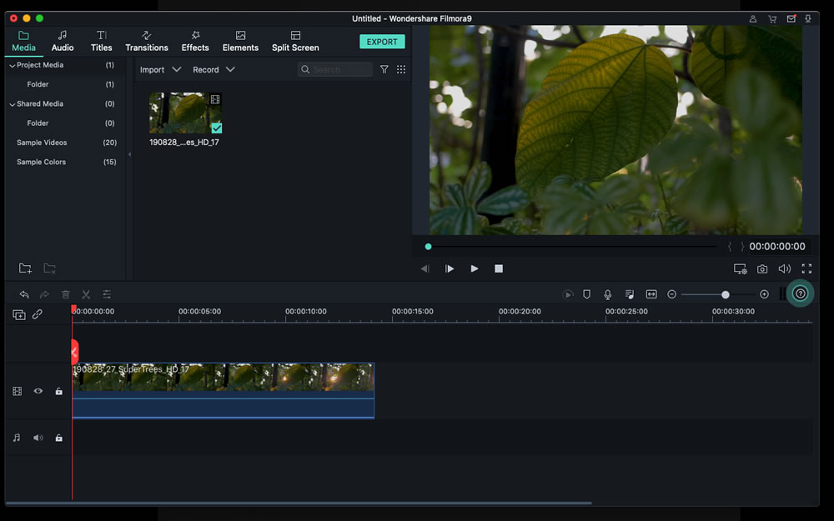Image resolution: width=834 pixels, height=521 pixels.
Task: Collapse the media sidebar panel arrow
Action: point(129,155)
